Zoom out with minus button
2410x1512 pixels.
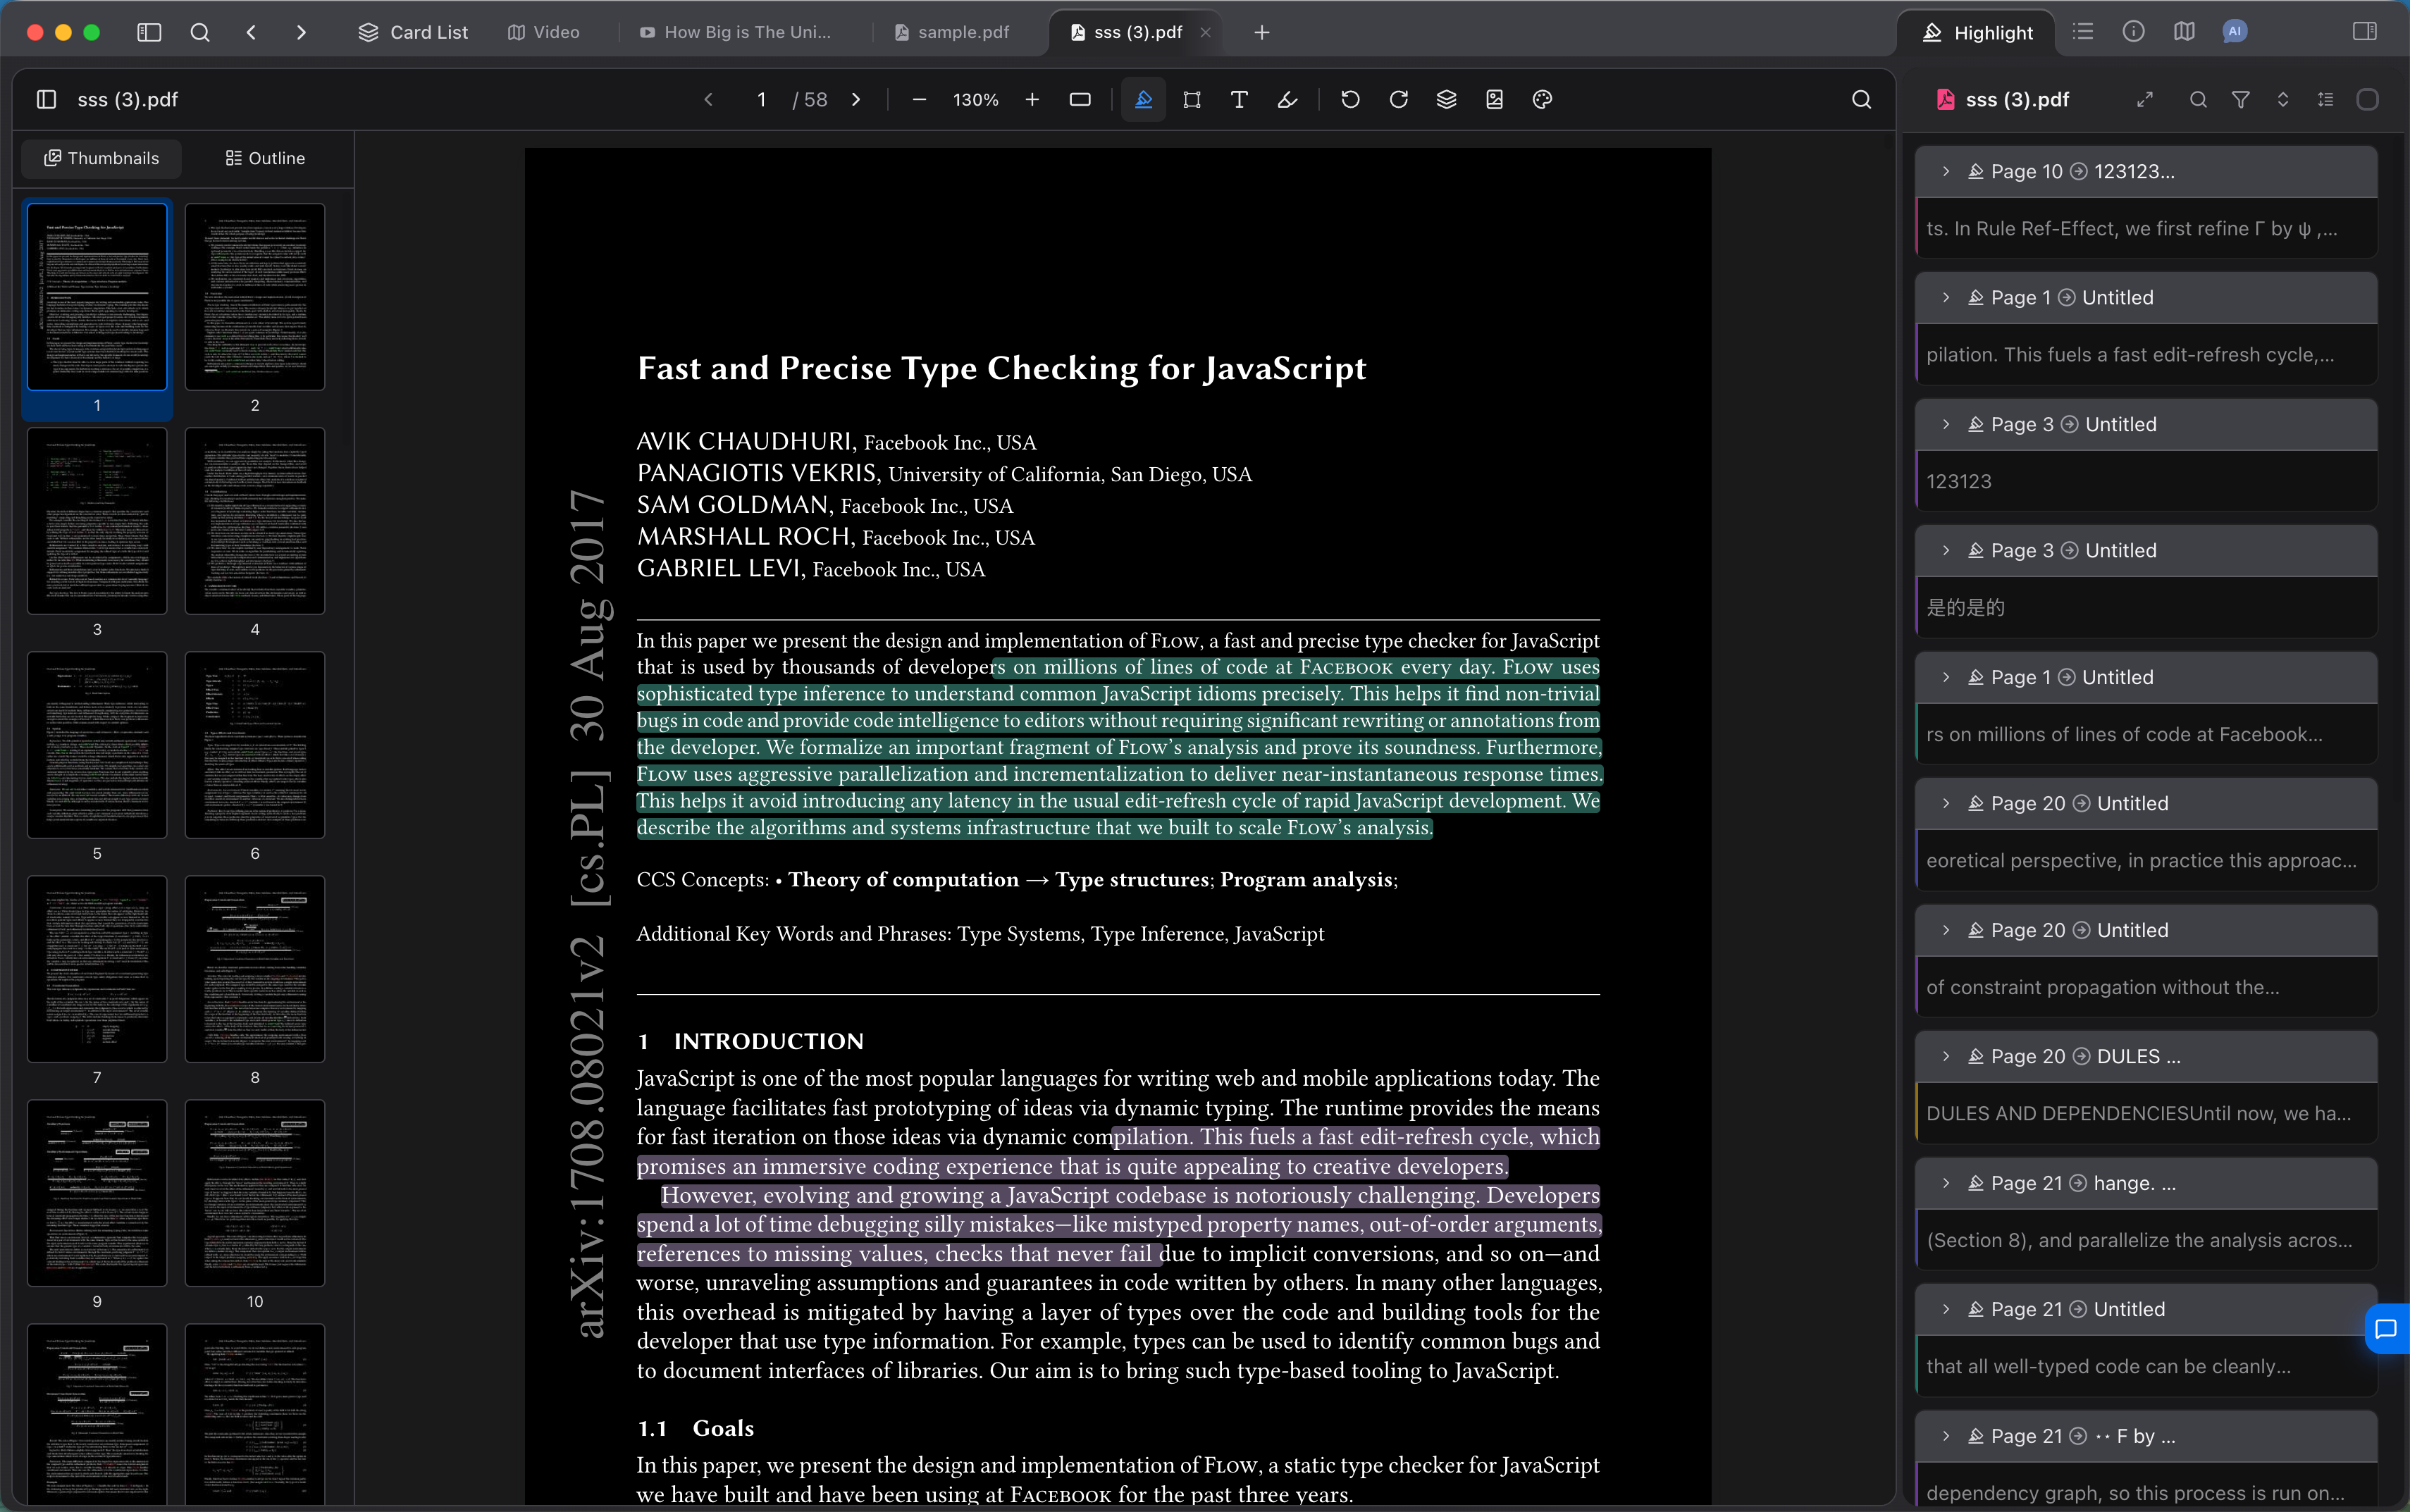(919, 99)
